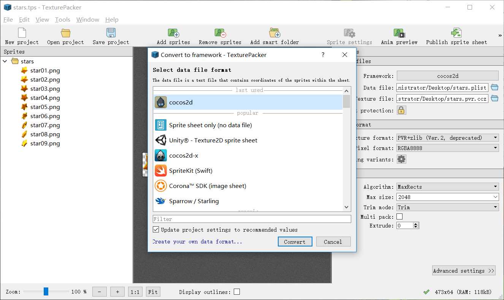504x300 pixels.
Task: Click the Publish sprite sheet icon
Action: (456, 33)
